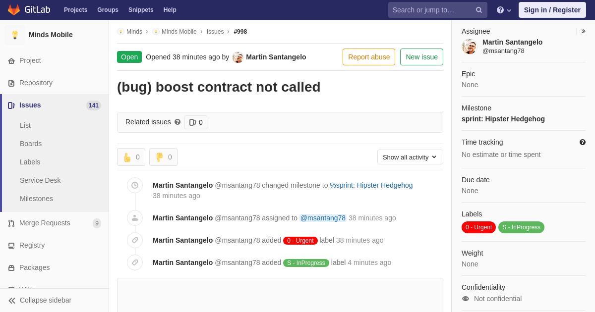Image resolution: width=595 pixels, height=312 pixels.
Task: Click the Merge Requests count badge 9
Action: coord(97,223)
